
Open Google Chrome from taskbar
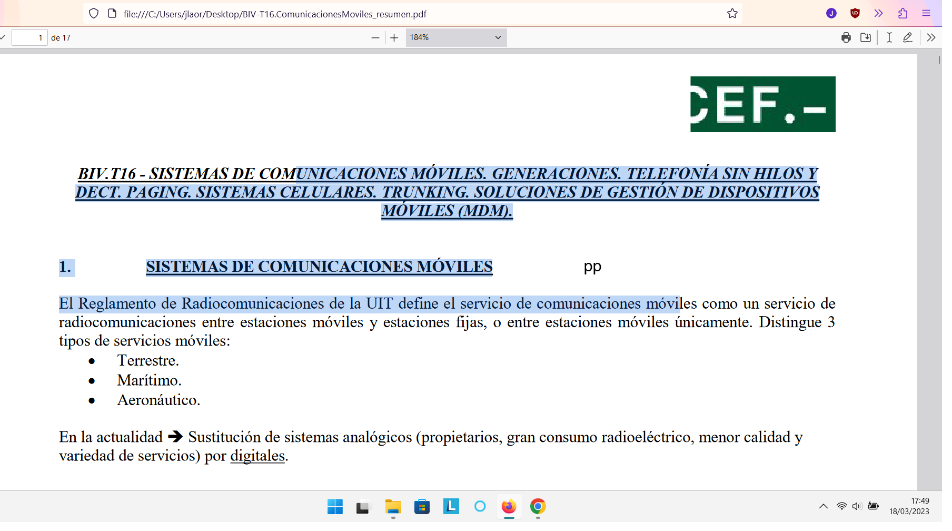(538, 507)
